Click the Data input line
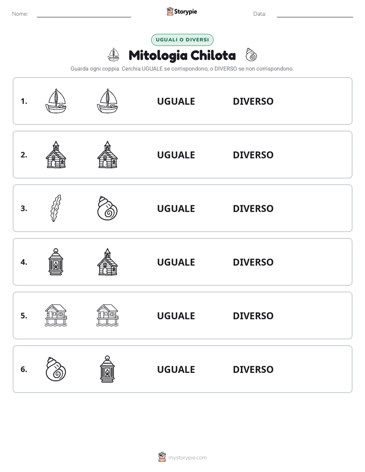Viewport: 365px width, 472px height. click(315, 14)
